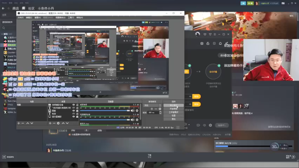Open the 查看(V) menu in OBS

click(x=38, y=18)
